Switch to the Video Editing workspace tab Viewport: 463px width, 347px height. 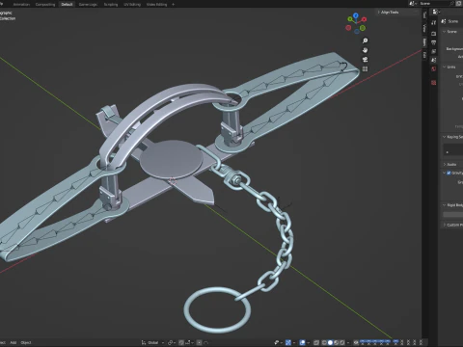(x=157, y=4)
